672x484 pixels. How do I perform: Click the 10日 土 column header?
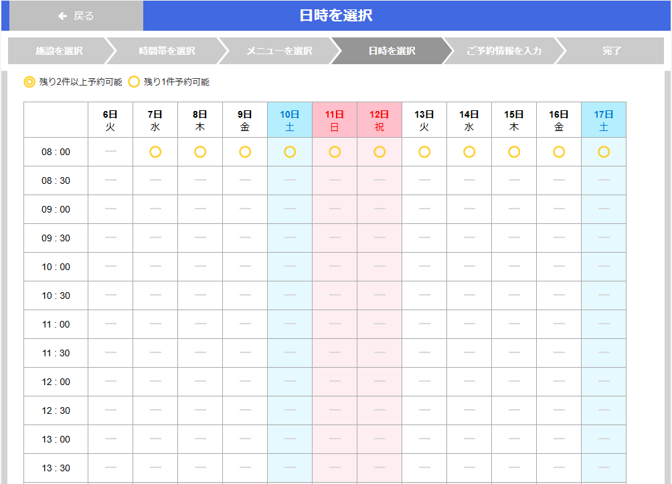point(289,120)
